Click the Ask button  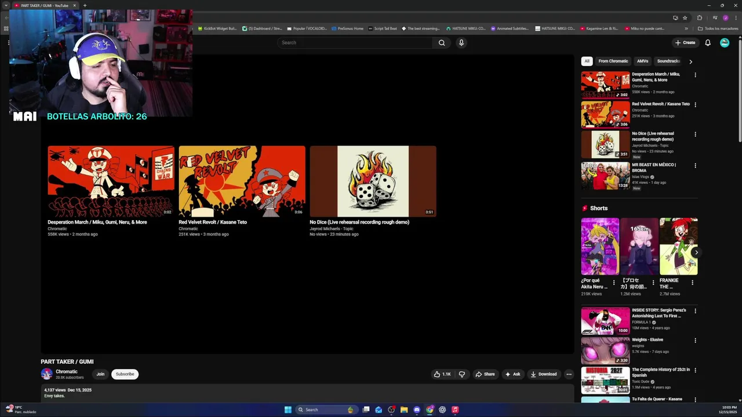pyautogui.click(x=512, y=374)
